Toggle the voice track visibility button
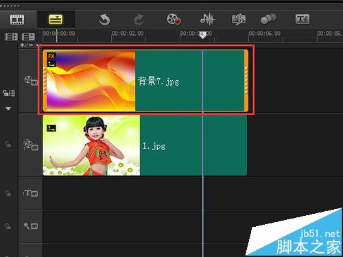 coord(31,226)
